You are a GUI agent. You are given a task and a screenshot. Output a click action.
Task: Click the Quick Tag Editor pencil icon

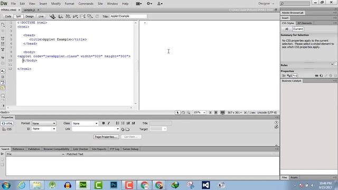click(x=276, y=127)
